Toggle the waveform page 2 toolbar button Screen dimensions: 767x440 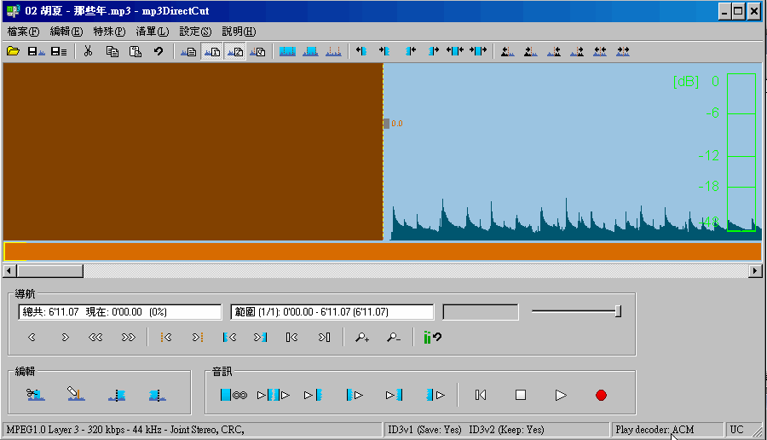tap(235, 51)
